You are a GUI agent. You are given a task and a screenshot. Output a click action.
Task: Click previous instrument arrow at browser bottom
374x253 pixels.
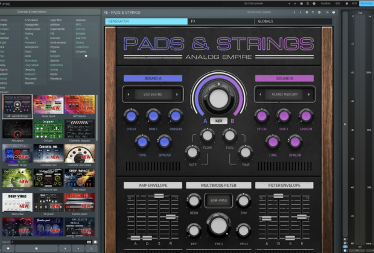point(65,248)
